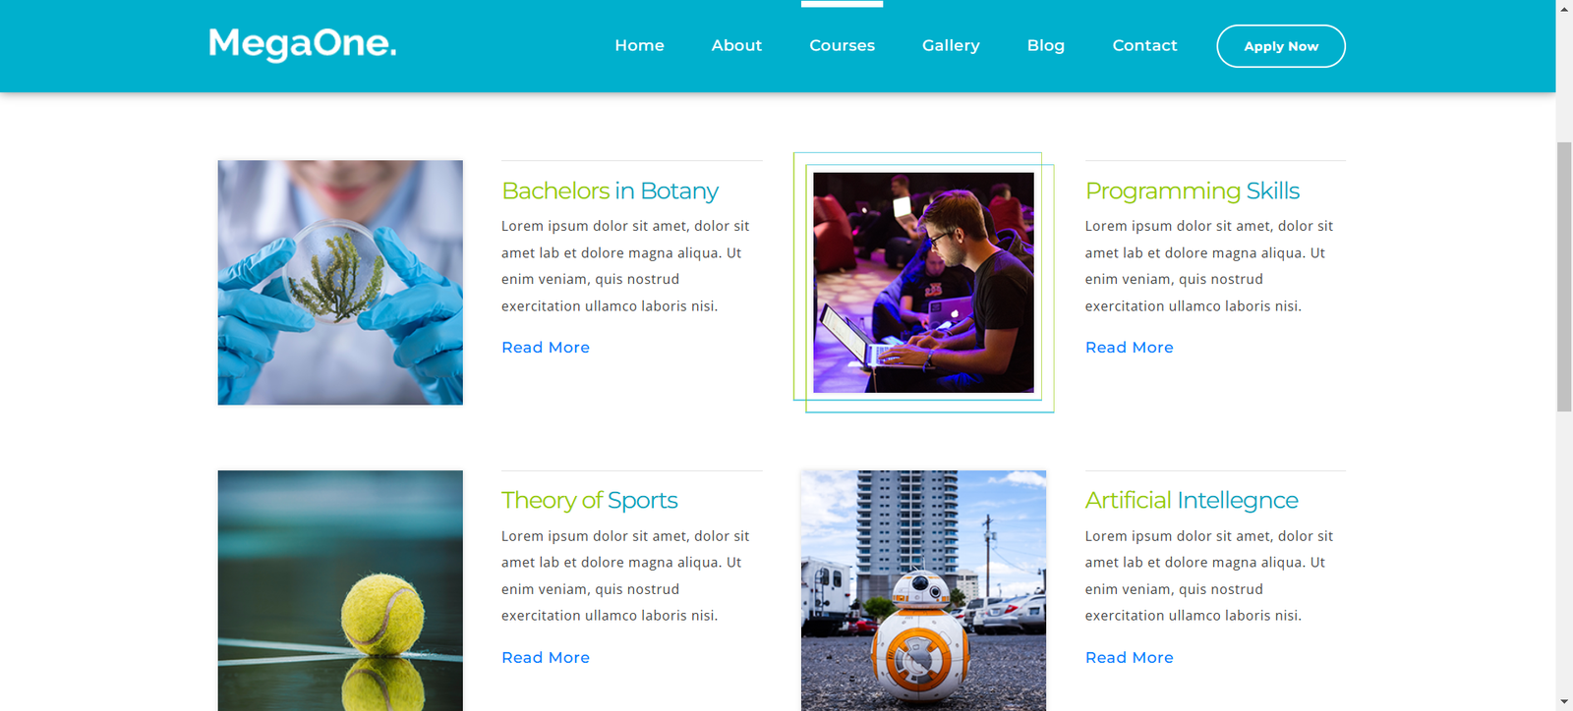Open the Home menu item

click(639, 45)
